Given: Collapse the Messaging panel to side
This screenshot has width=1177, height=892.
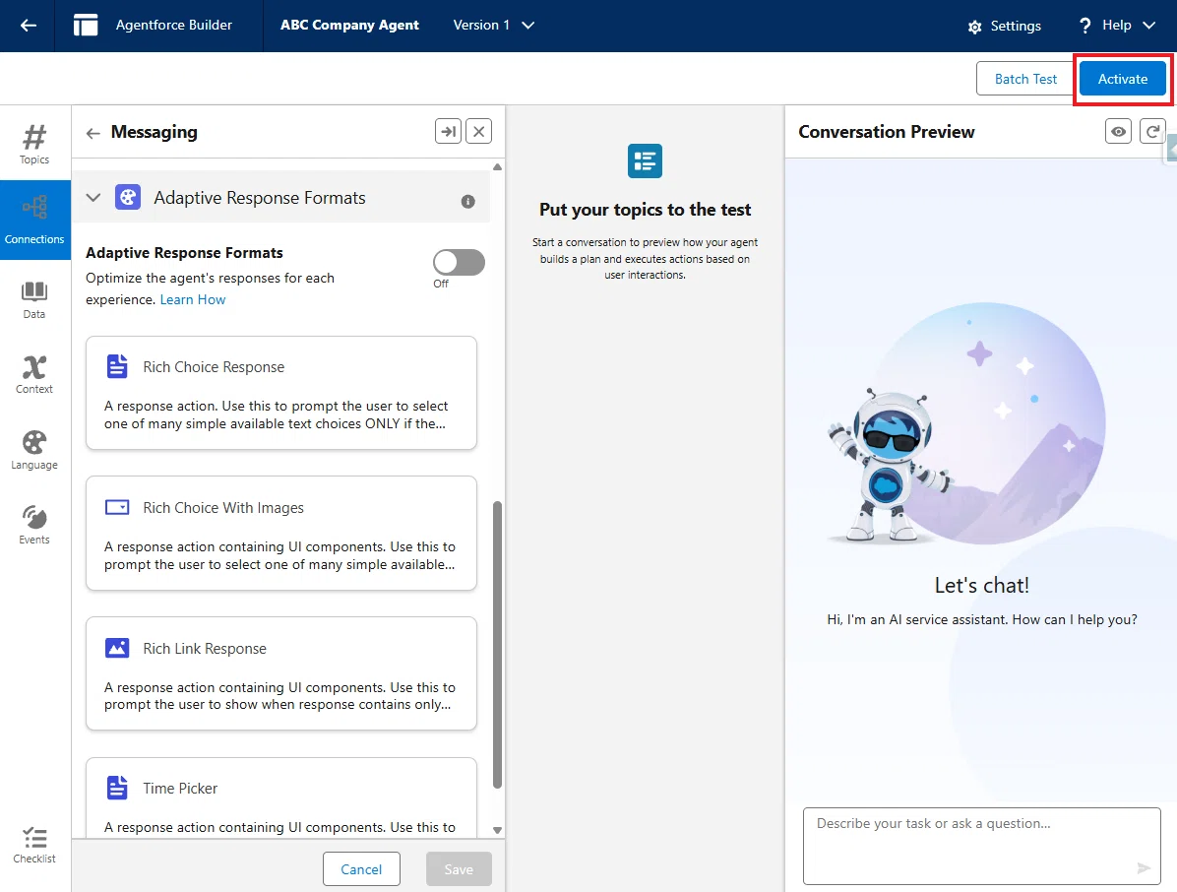Looking at the screenshot, I should [x=448, y=131].
